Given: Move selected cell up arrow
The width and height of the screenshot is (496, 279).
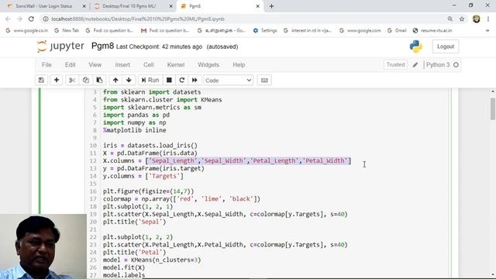Looking at the screenshot, I should (x=115, y=81).
